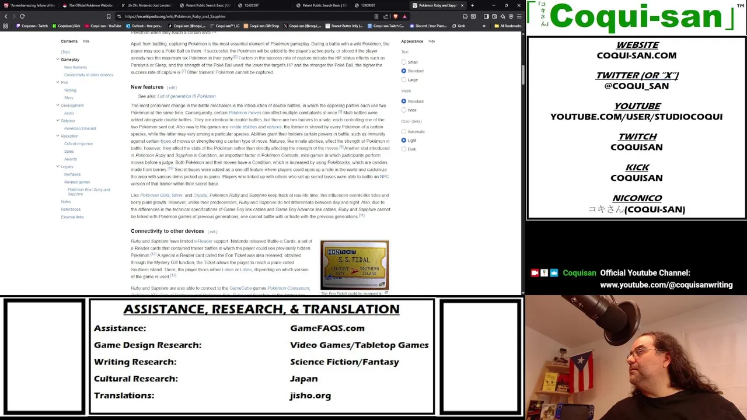
Task: Hide the Contents sidebar
Action: pyautogui.click(x=86, y=41)
